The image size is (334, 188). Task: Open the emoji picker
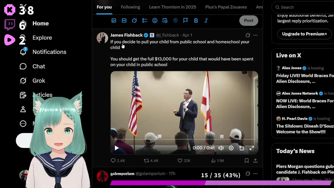coord(155,20)
